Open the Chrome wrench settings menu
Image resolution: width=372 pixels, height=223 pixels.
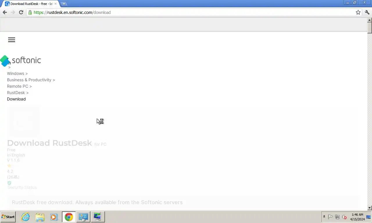(x=367, y=12)
